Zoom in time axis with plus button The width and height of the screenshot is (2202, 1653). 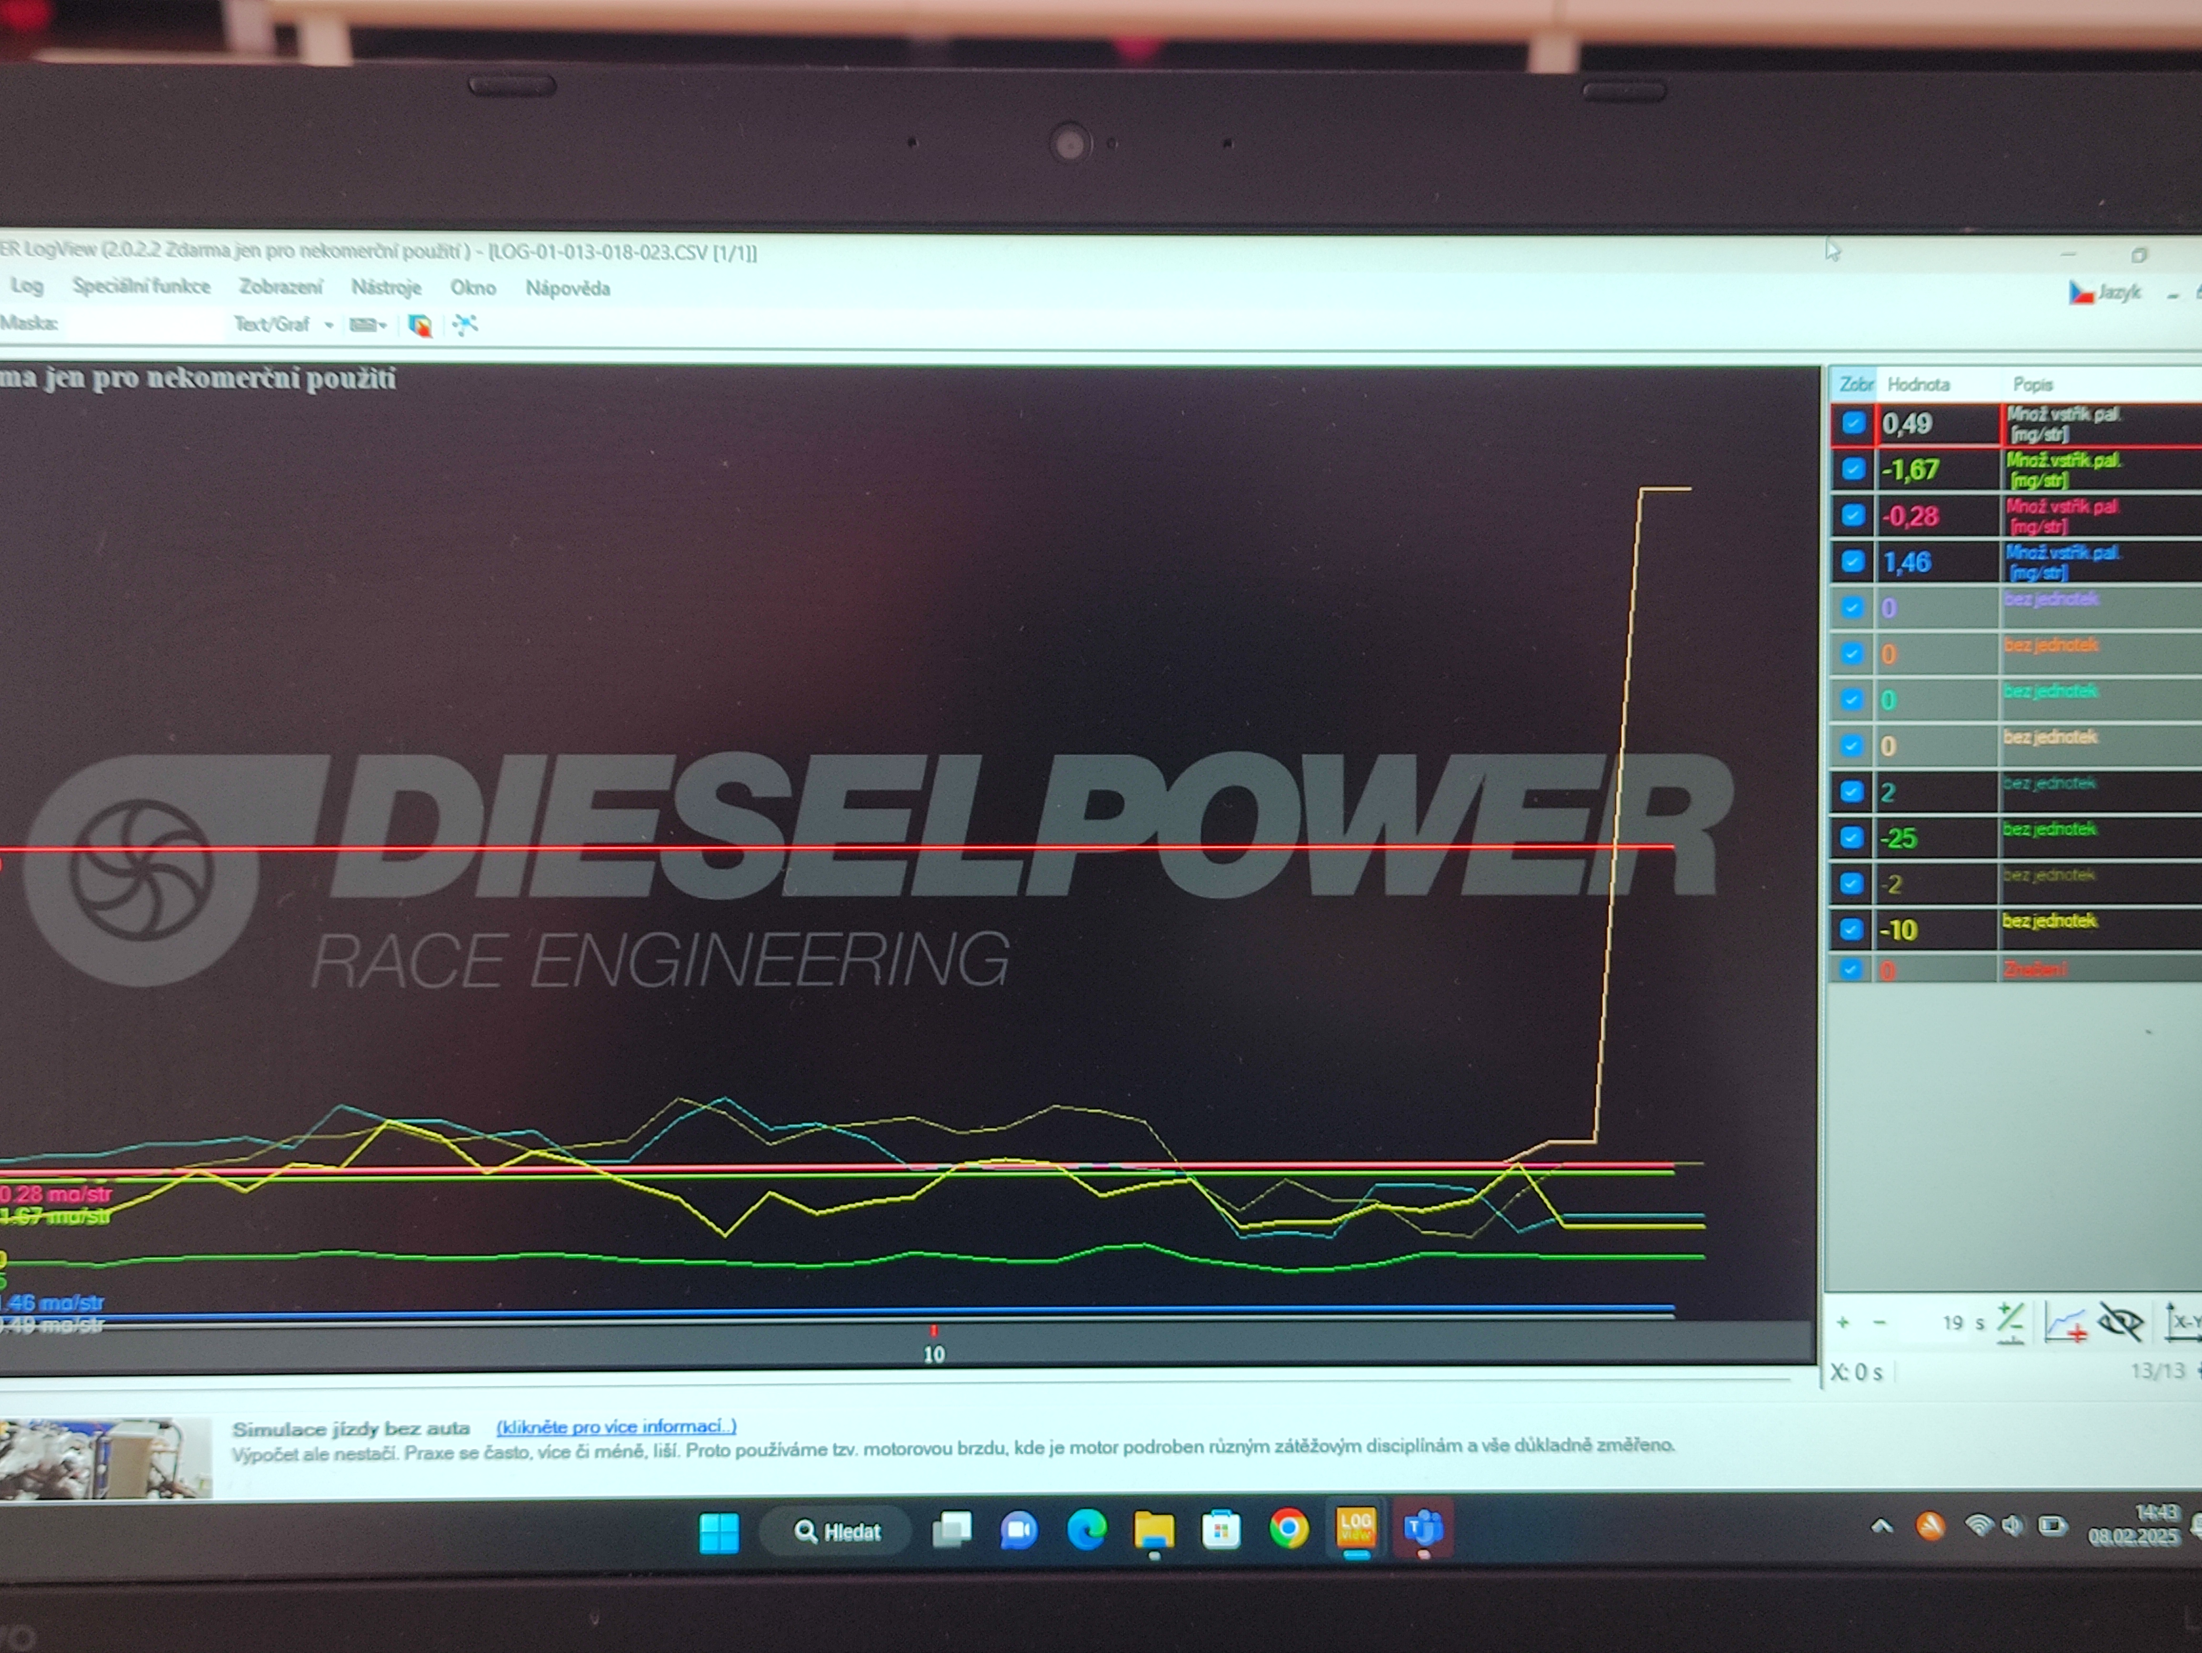pos(1842,1323)
